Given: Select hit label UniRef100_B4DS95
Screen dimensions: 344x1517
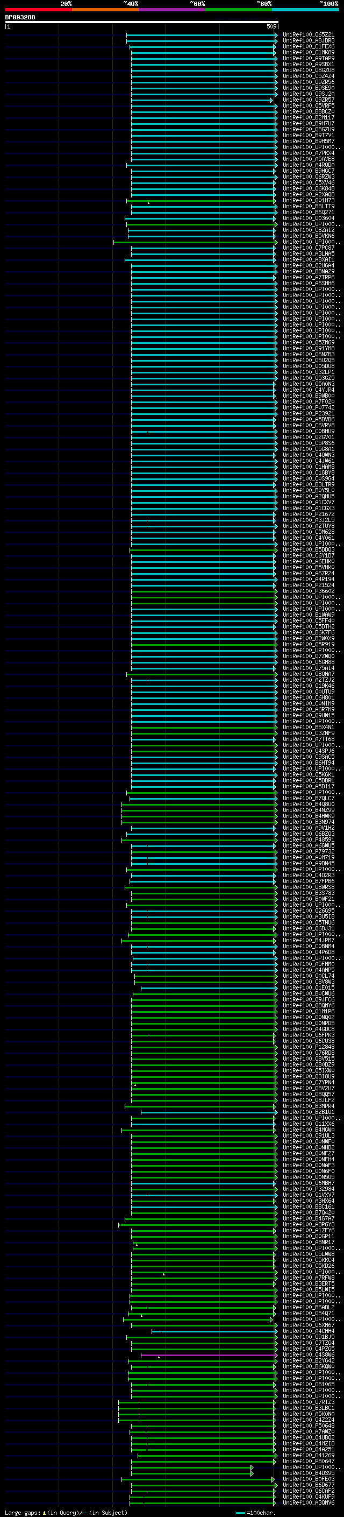Looking at the screenshot, I should point(309,1473).
